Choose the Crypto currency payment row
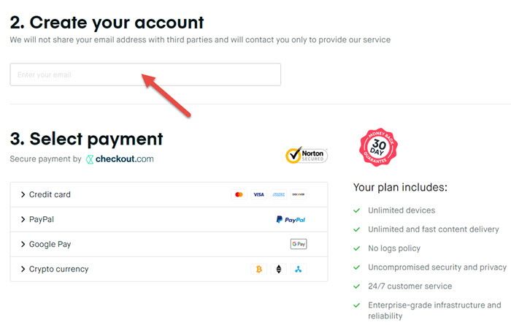The image size is (511, 325). [169, 269]
